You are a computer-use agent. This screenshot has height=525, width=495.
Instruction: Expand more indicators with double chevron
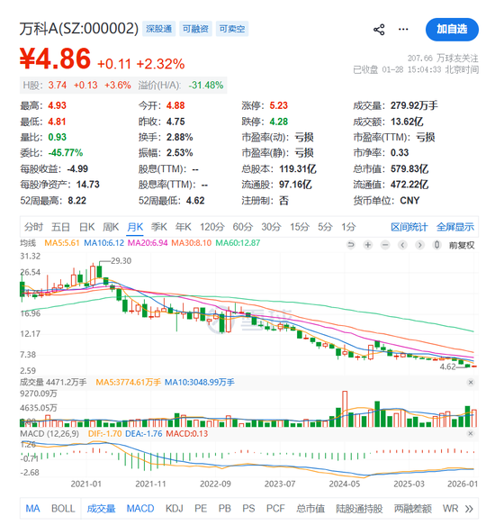[x=469, y=509]
